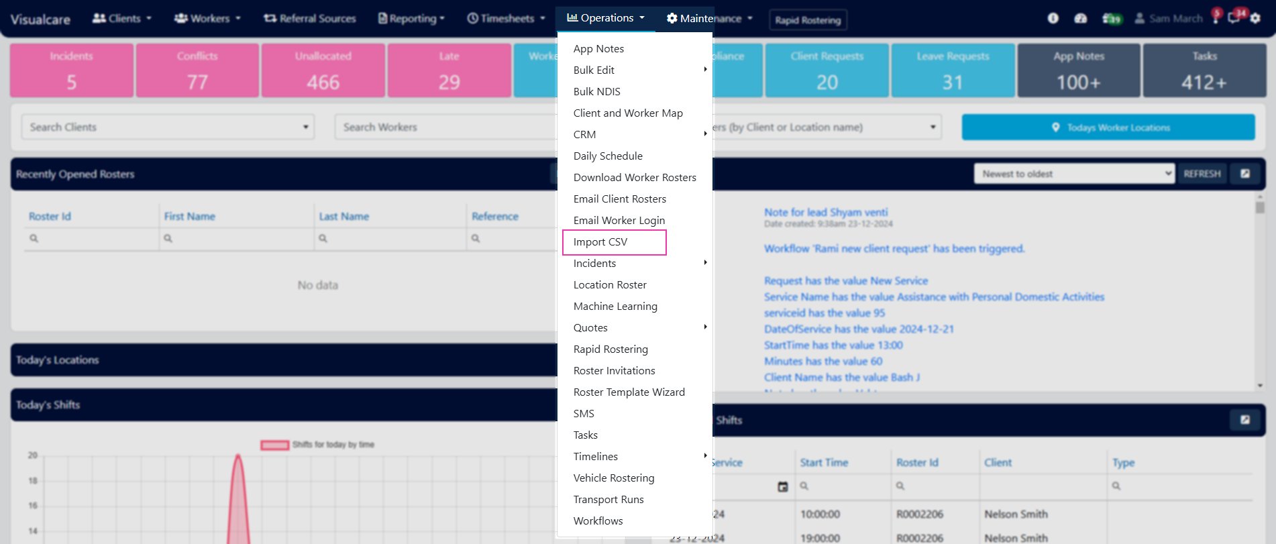The height and width of the screenshot is (544, 1276).
Task: Open the list icon with green 19 badge
Action: (1111, 18)
